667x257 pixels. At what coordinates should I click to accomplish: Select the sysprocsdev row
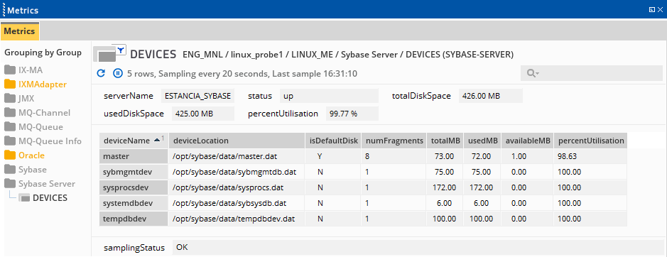[363, 187]
